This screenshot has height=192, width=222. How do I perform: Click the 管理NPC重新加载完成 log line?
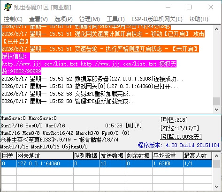point(69,101)
